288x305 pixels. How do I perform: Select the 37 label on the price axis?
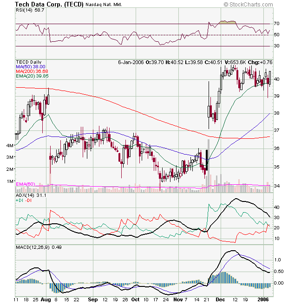click(x=276, y=130)
